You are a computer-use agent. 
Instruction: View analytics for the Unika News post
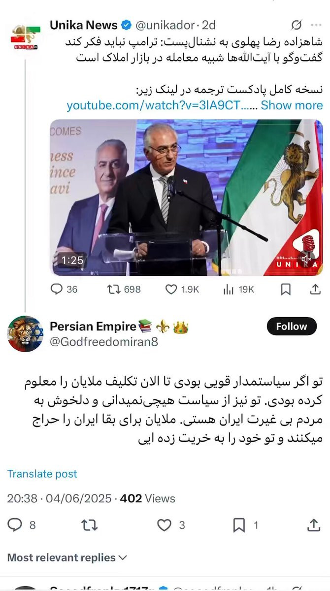pos(238,290)
